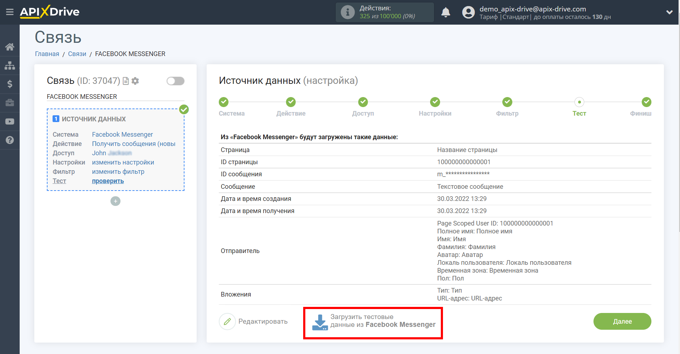Open the connection settings gear icon
680x354 pixels.
click(135, 81)
